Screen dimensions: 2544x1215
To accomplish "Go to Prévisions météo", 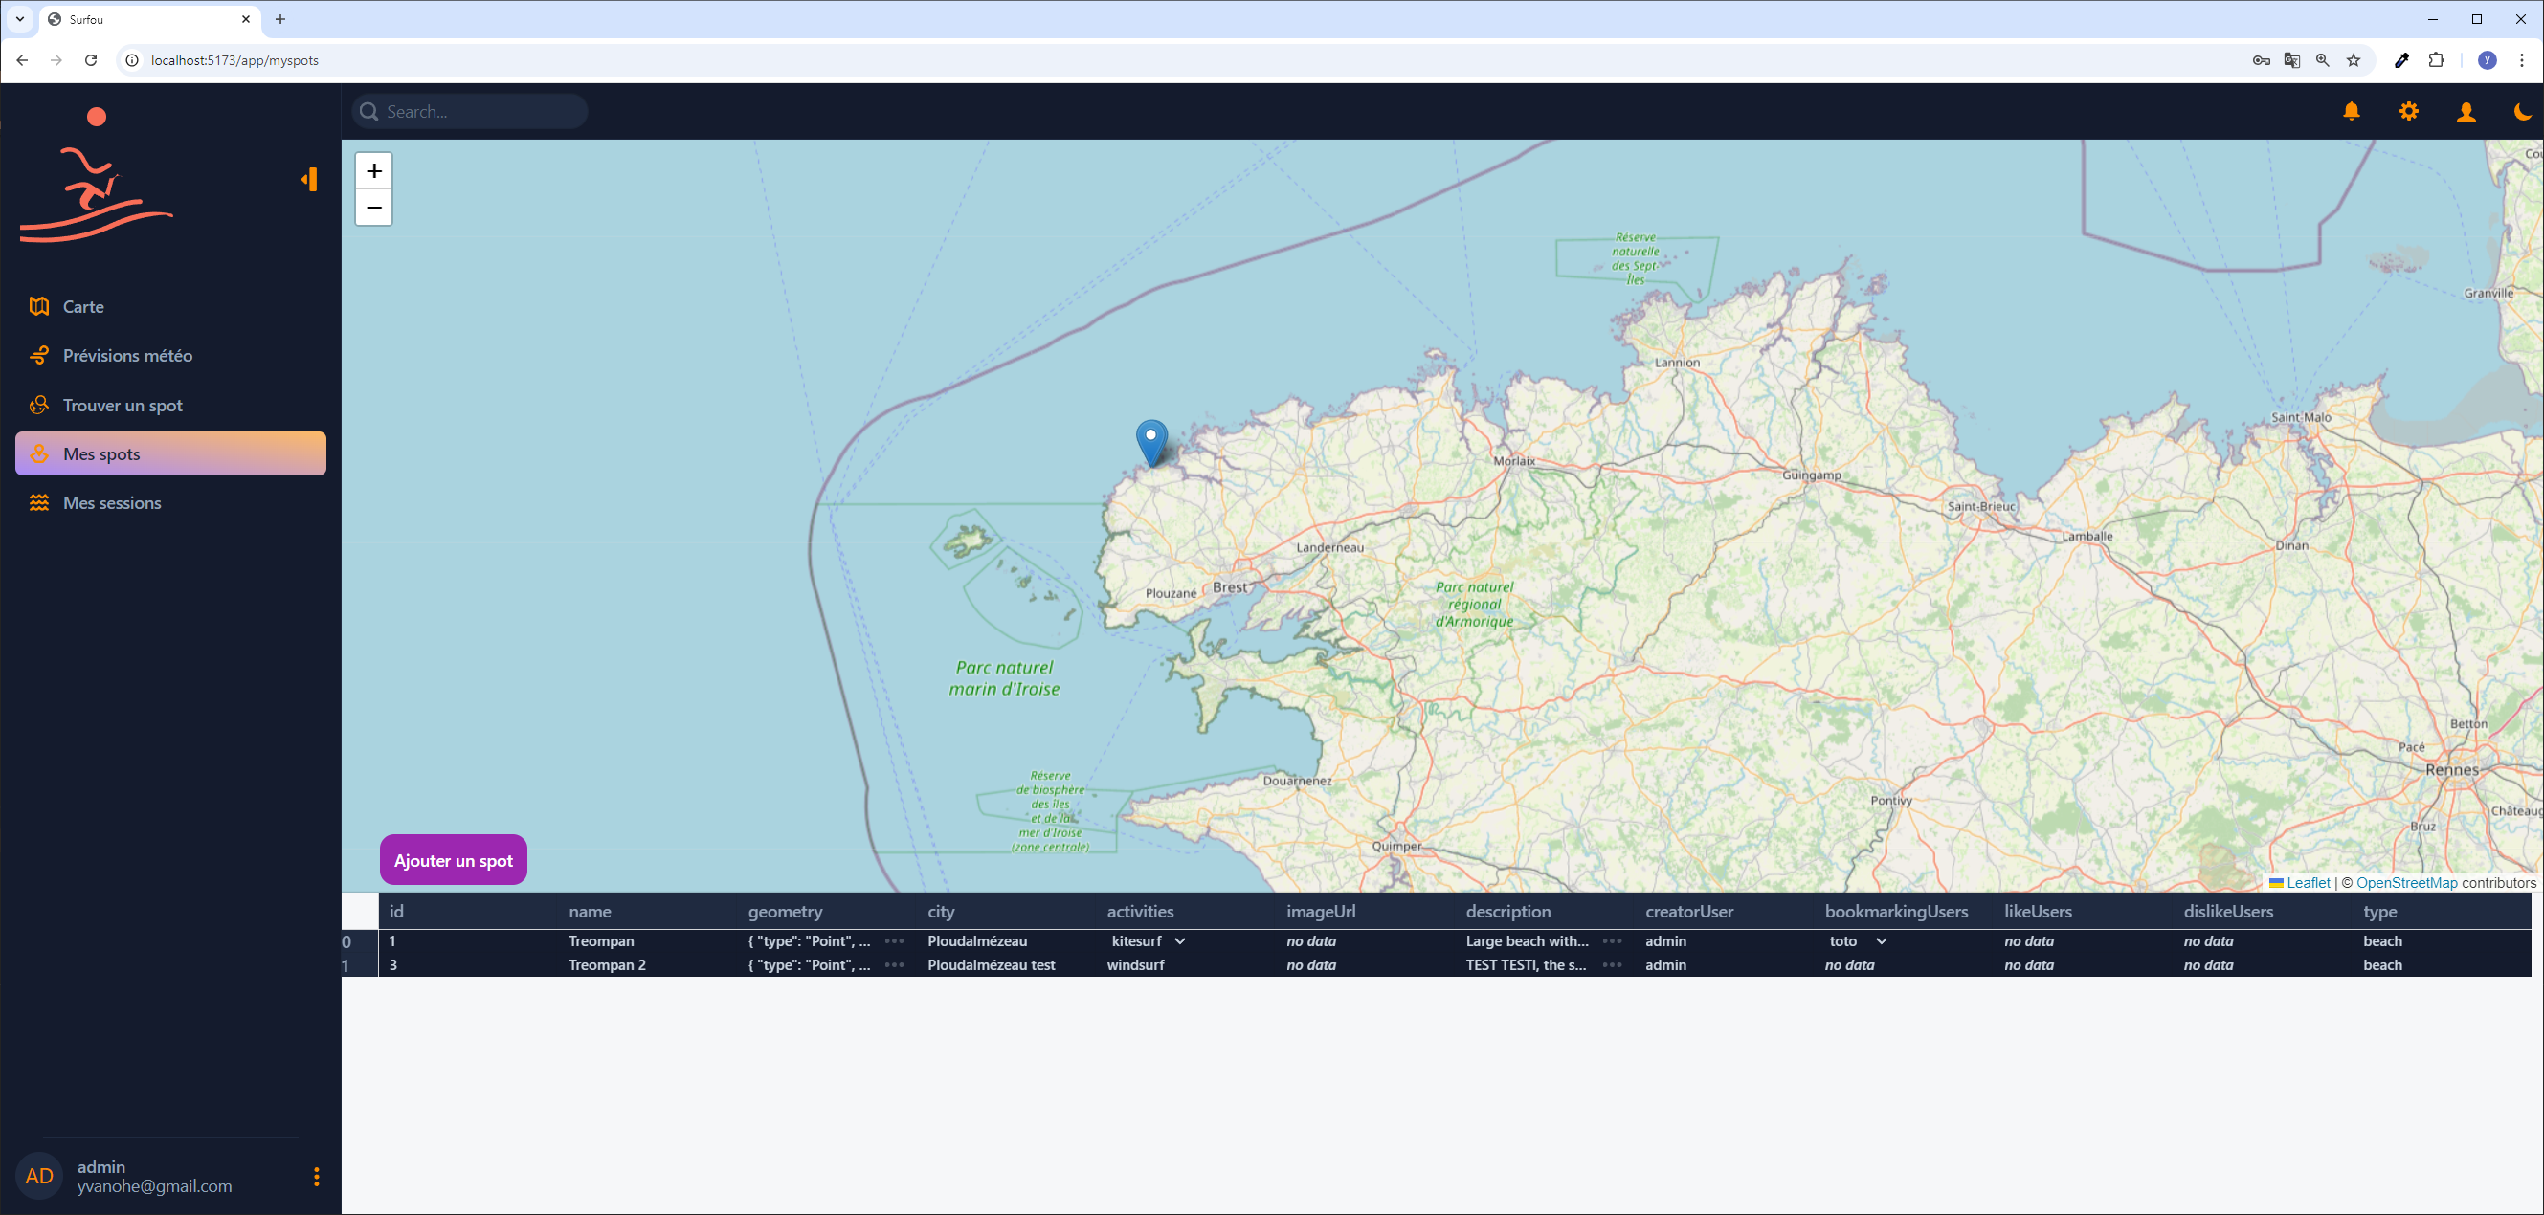I will coord(127,355).
